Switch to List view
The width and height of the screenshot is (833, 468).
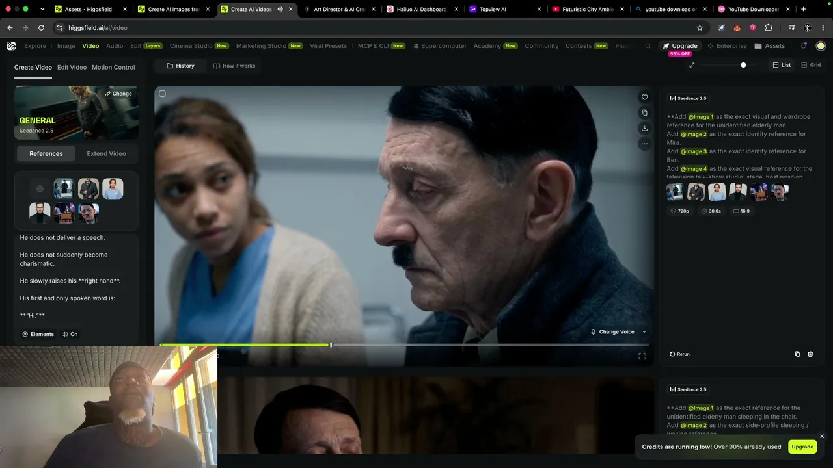click(782, 65)
